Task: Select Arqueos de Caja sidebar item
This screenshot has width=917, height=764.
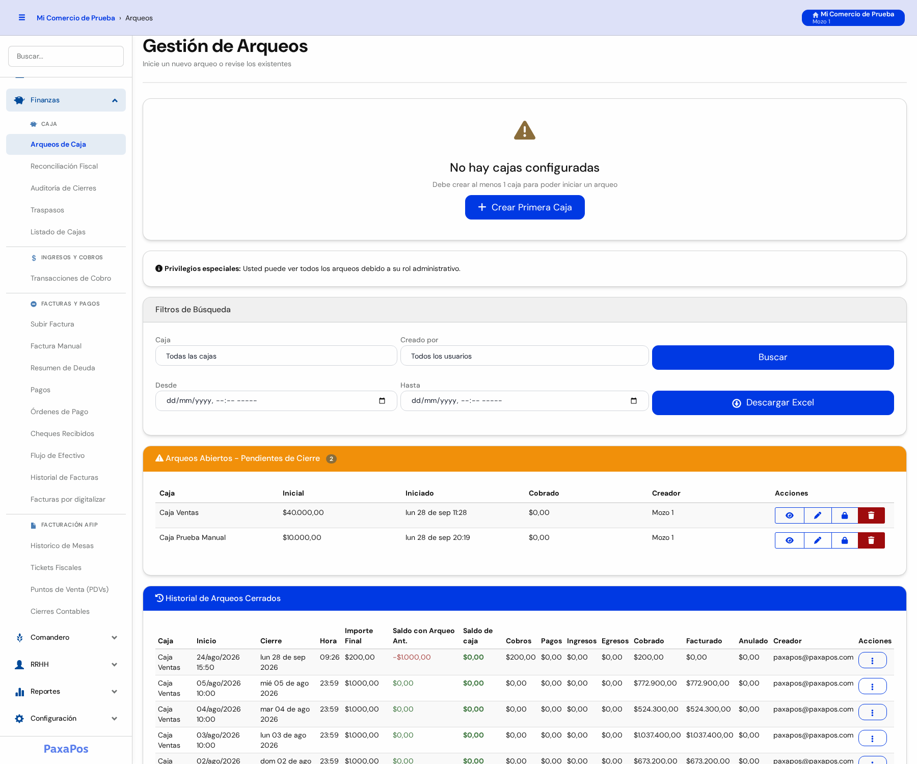Action: pyautogui.click(x=66, y=145)
